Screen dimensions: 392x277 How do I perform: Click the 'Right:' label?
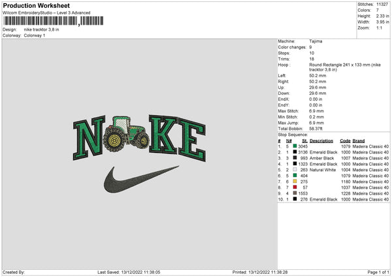click(x=284, y=82)
